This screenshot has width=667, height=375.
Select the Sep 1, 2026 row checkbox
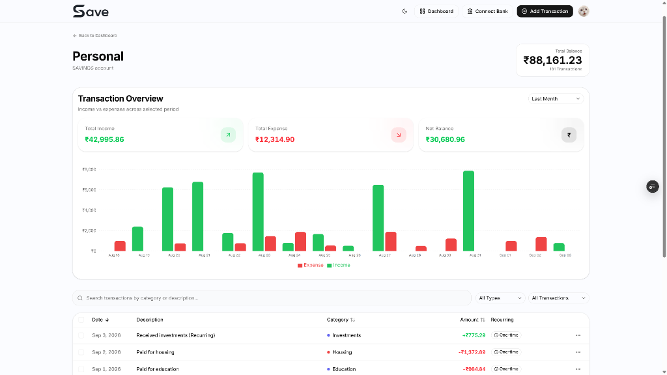click(81, 369)
